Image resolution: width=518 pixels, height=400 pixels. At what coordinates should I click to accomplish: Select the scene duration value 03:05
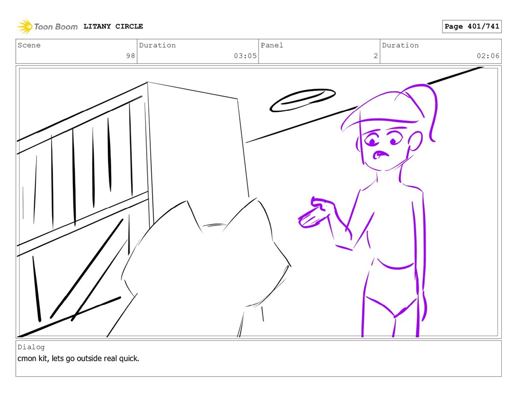[245, 56]
